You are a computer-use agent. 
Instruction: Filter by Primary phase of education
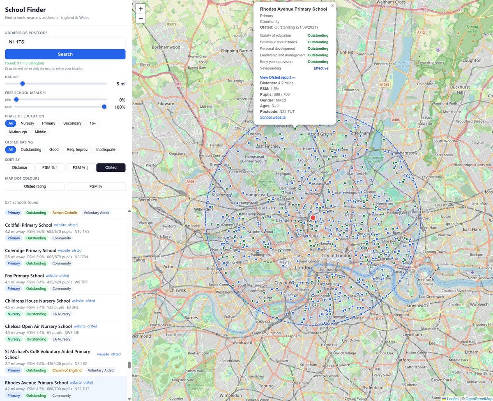(x=48, y=123)
